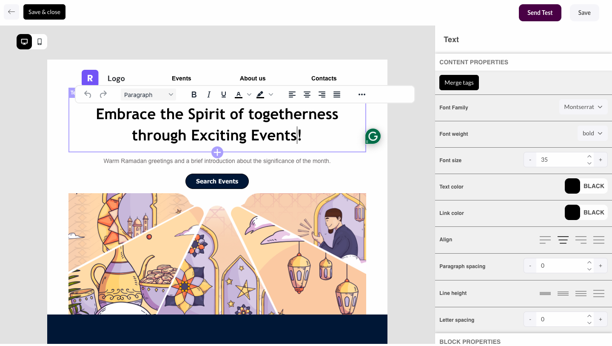The height and width of the screenshot is (346, 612).
Task: Choose the widest line height option
Action: tap(598, 293)
